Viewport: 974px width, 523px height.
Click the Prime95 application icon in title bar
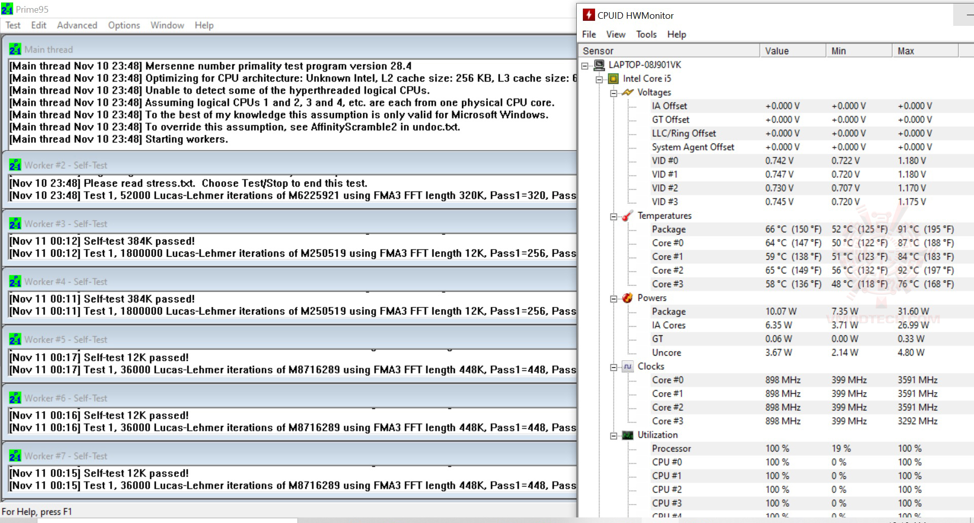(7, 9)
